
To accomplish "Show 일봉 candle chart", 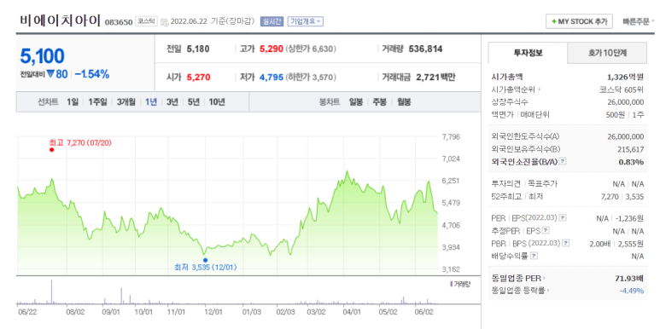I will pyautogui.click(x=356, y=102).
